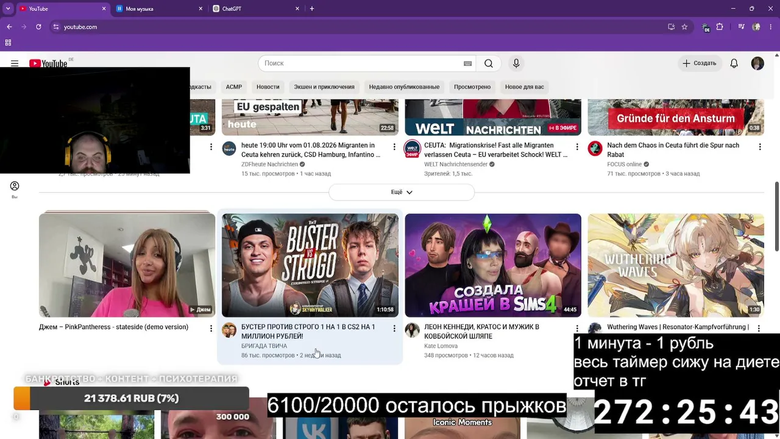Expand the tab search chevron

click(x=8, y=9)
